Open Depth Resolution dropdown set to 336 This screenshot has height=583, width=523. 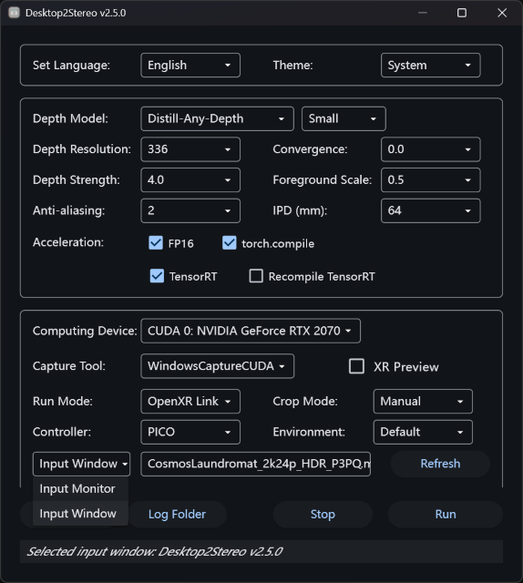tap(190, 149)
